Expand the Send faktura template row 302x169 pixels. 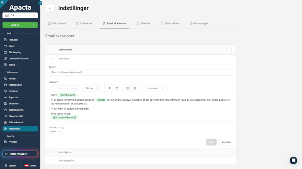51,152
